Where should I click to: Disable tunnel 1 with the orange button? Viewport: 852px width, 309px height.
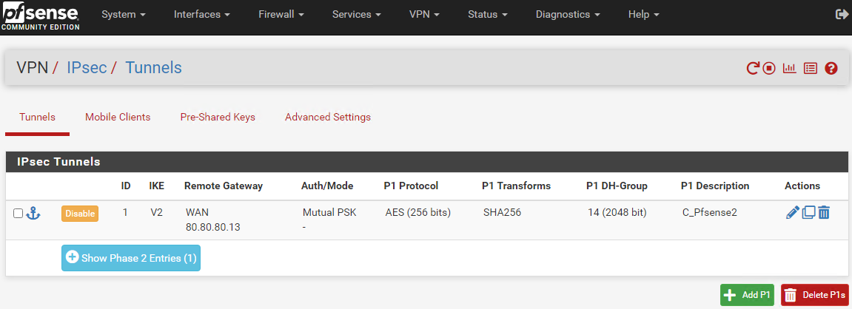click(x=80, y=214)
